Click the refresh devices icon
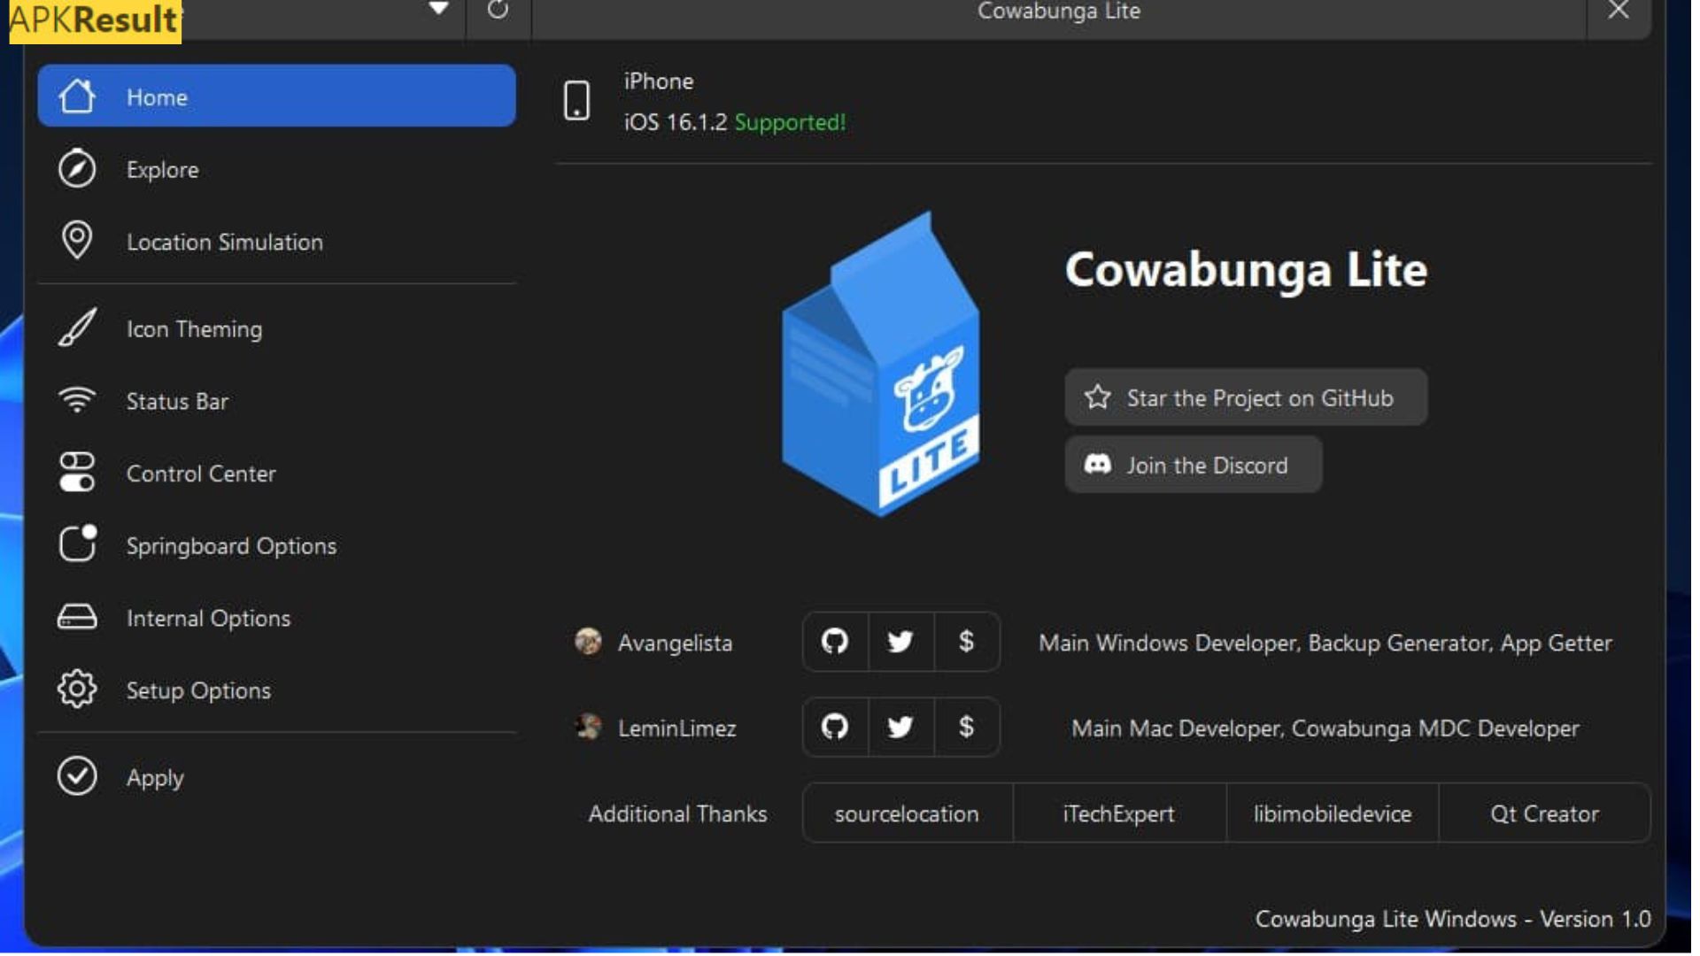 [498, 11]
